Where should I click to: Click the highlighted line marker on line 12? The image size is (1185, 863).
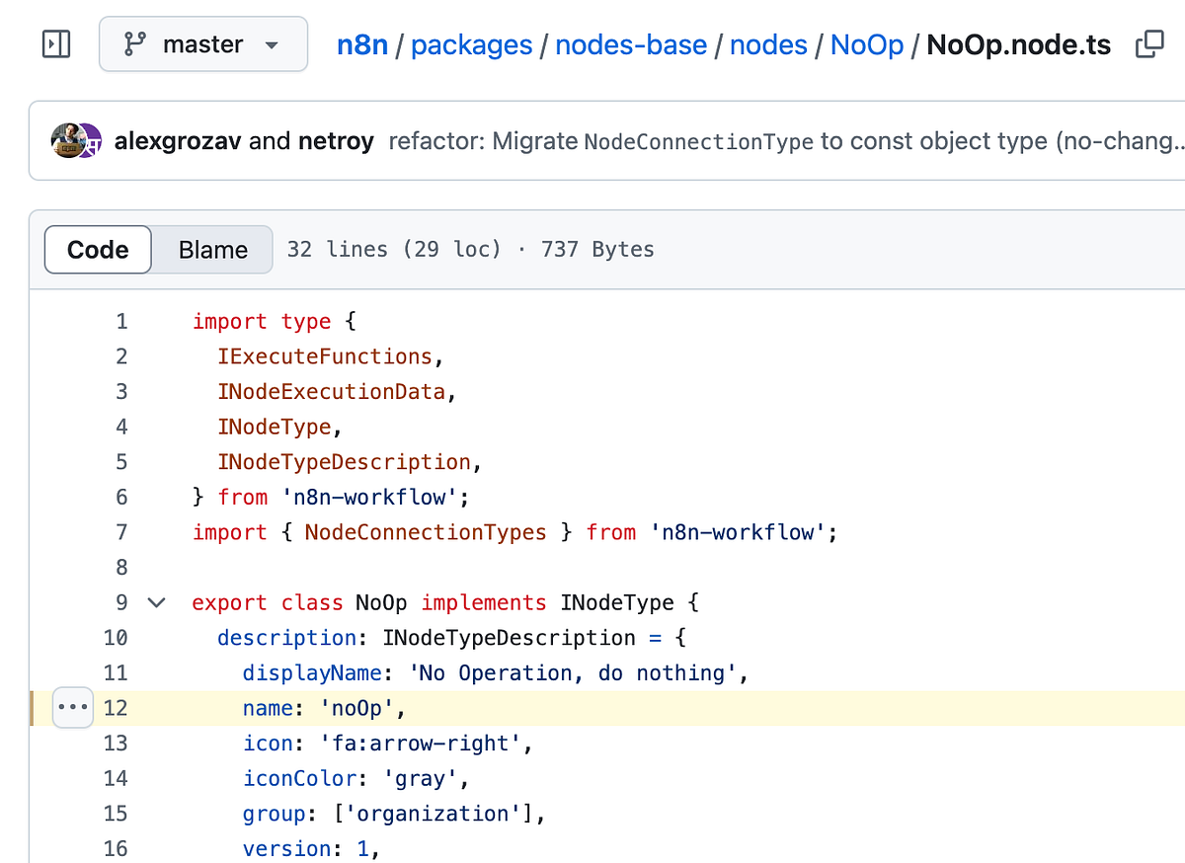coord(33,707)
